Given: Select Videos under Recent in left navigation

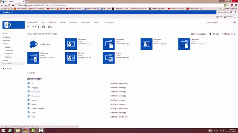Looking at the screenshot, I should click(x=7, y=47).
